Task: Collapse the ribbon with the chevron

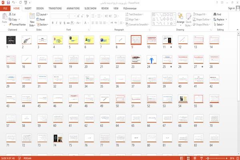Action: 238,30
